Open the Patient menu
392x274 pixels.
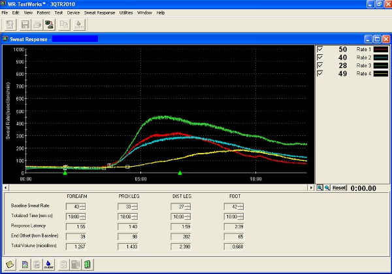pyautogui.click(x=44, y=12)
